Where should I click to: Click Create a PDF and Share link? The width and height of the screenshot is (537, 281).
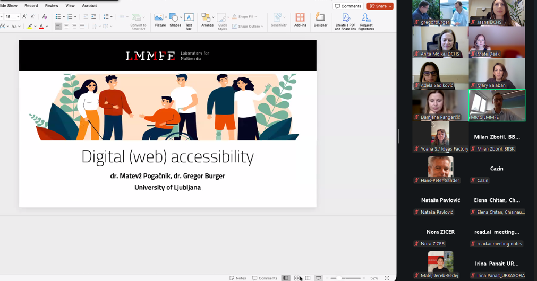[346, 22]
